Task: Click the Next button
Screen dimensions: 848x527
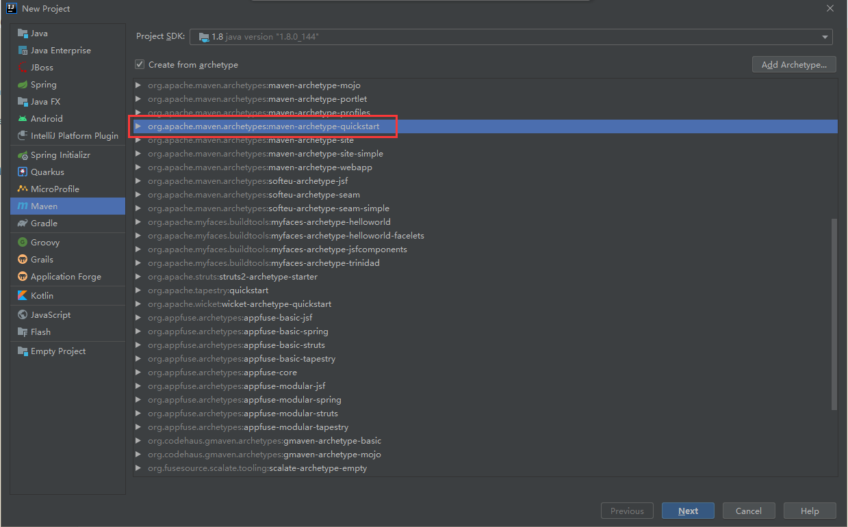Action: 688,511
